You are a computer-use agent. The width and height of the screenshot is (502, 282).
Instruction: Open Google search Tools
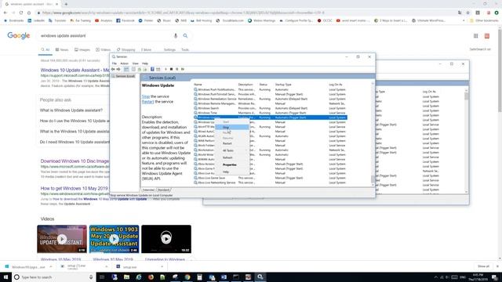pos(185,50)
